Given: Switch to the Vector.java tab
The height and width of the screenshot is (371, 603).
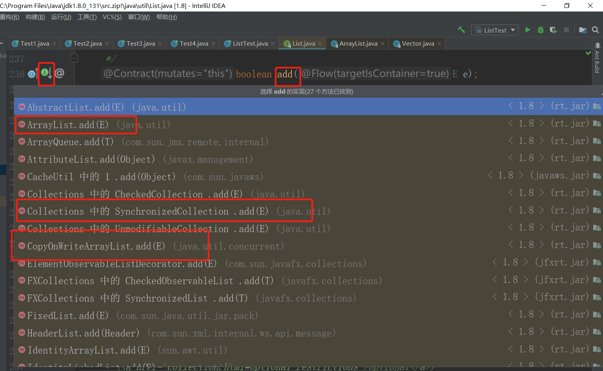Looking at the screenshot, I should pyautogui.click(x=418, y=44).
